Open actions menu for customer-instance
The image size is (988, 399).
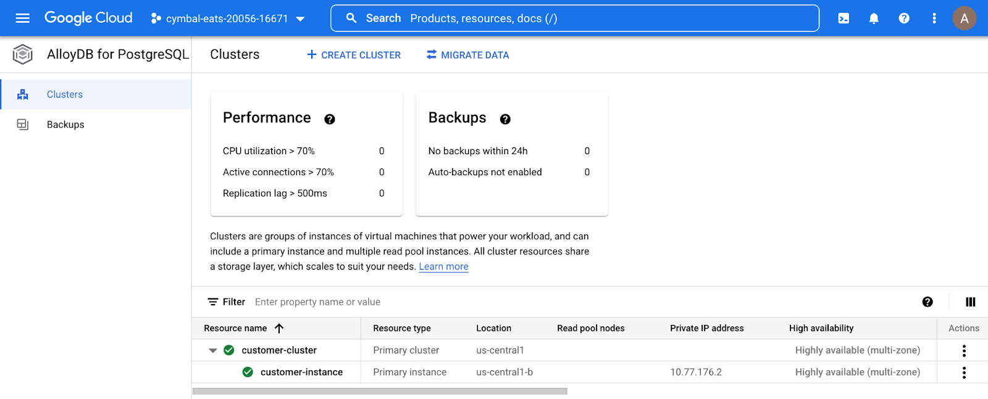(964, 372)
